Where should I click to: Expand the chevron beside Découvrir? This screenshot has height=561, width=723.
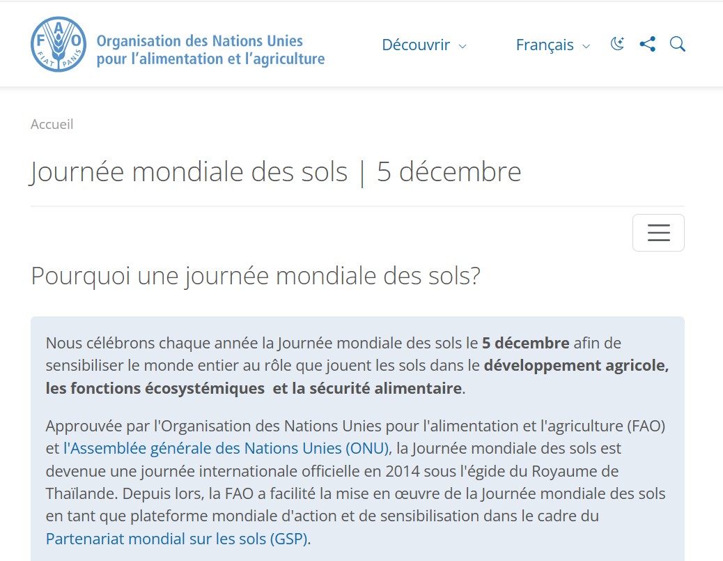pyautogui.click(x=462, y=46)
